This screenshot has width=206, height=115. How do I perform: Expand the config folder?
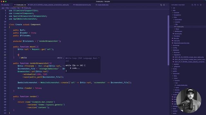tap(175, 48)
